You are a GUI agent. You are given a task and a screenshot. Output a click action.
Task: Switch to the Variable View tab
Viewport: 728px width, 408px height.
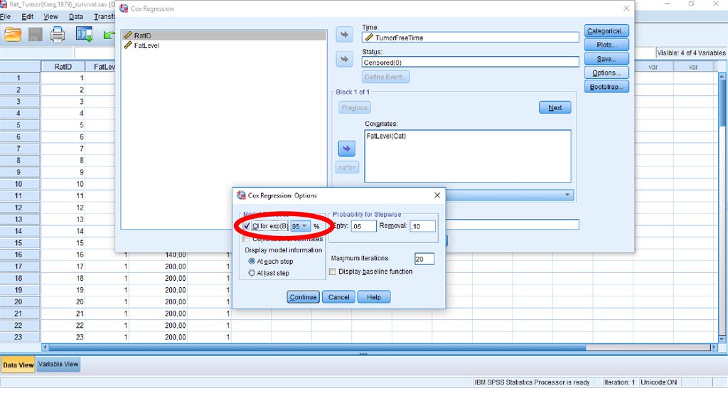(58, 365)
